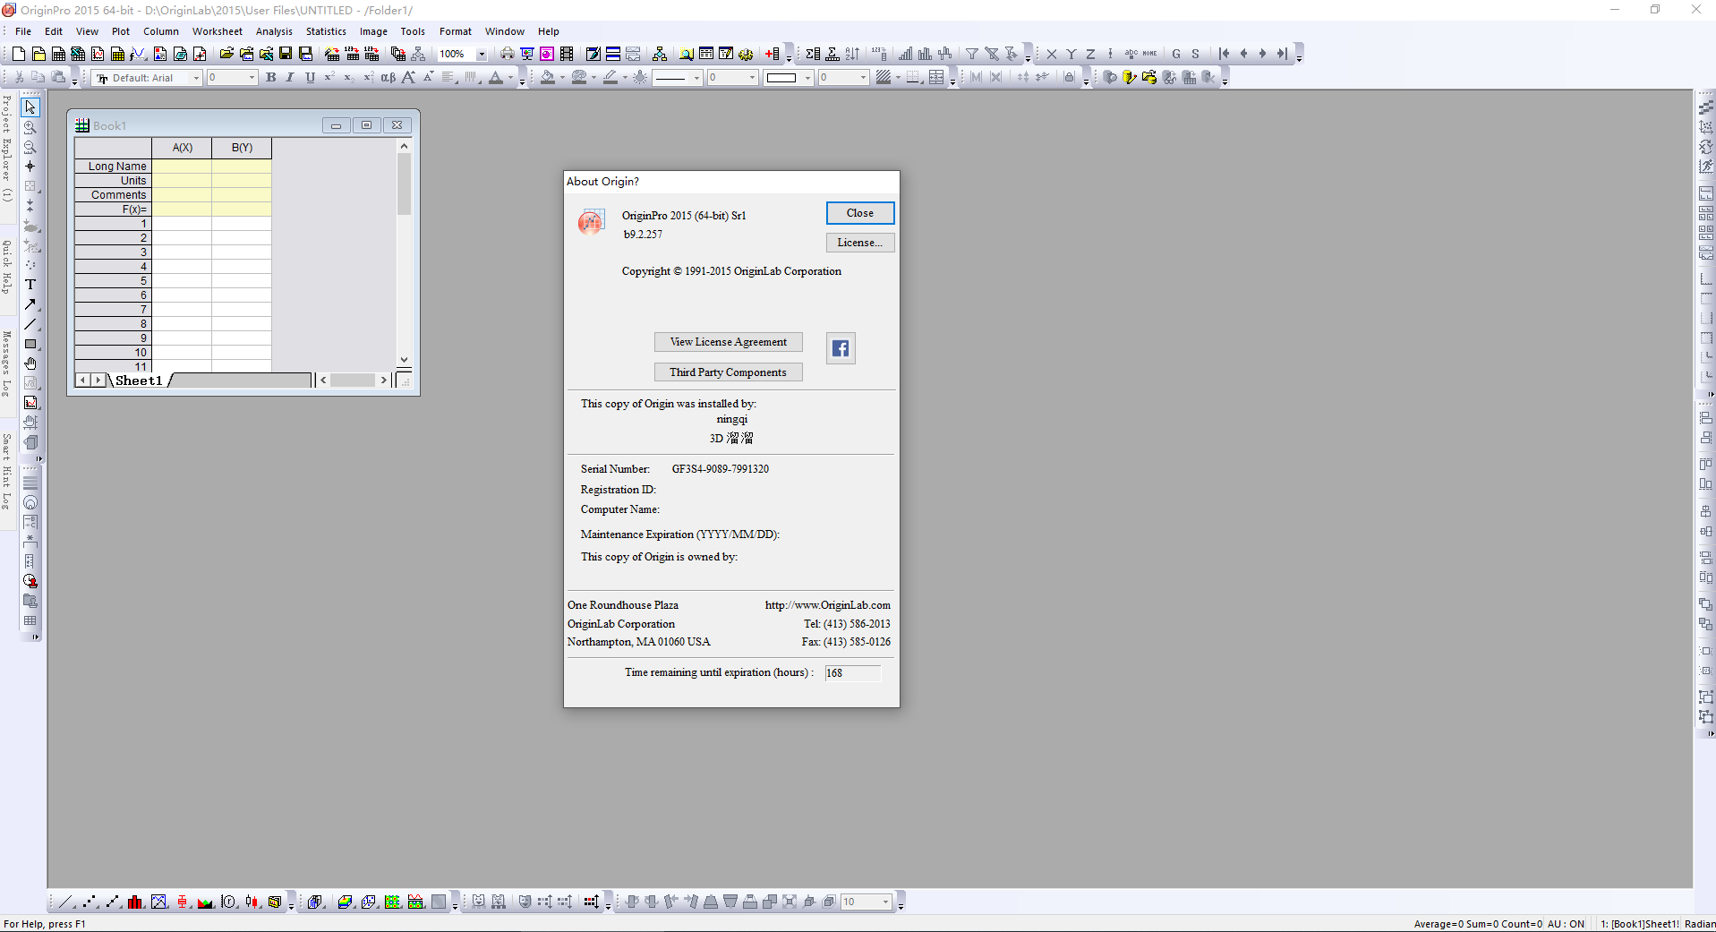Open the zoom level 100% dropdown
Screen dimensions: 1716x932
point(482,54)
